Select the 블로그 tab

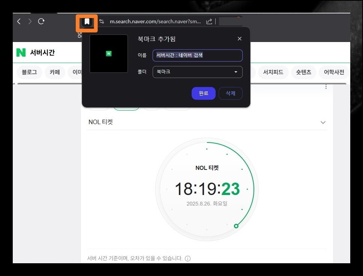29,72
